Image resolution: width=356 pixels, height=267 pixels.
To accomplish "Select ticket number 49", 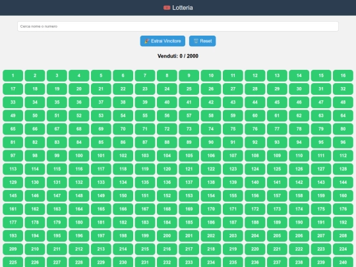I will (x=13, y=115).
